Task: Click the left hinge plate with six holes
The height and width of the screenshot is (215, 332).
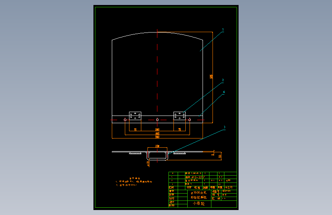Action: [135, 116]
